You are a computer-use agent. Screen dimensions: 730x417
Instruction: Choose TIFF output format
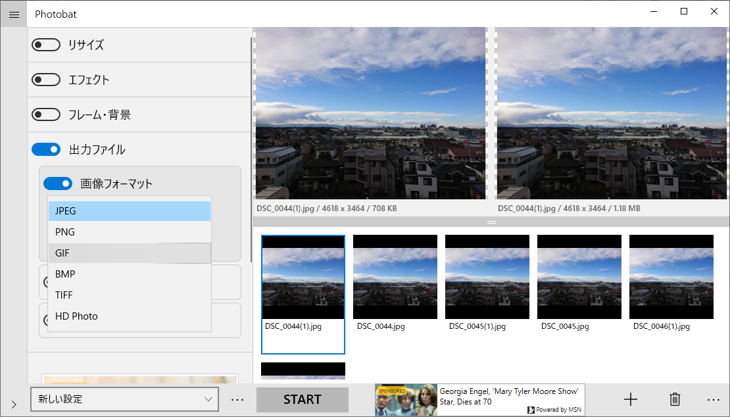click(x=130, y=295)
